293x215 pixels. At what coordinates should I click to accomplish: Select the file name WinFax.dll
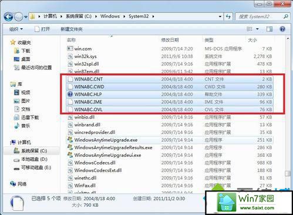pyautogui.click(x=85, y=186)
